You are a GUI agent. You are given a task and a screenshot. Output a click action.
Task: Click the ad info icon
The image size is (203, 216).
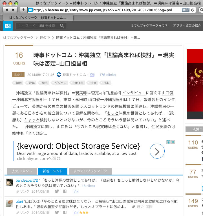click(168, 142)
